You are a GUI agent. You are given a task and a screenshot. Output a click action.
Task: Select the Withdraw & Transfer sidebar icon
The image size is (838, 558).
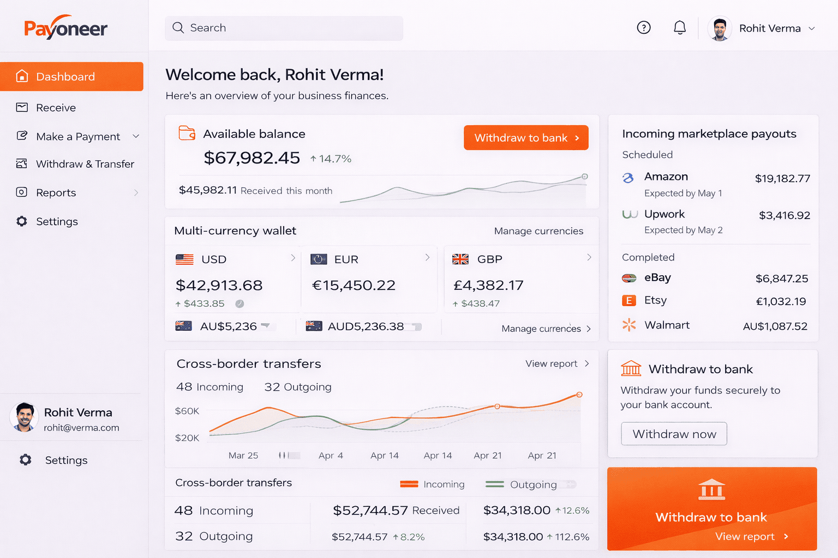[22, 163]
